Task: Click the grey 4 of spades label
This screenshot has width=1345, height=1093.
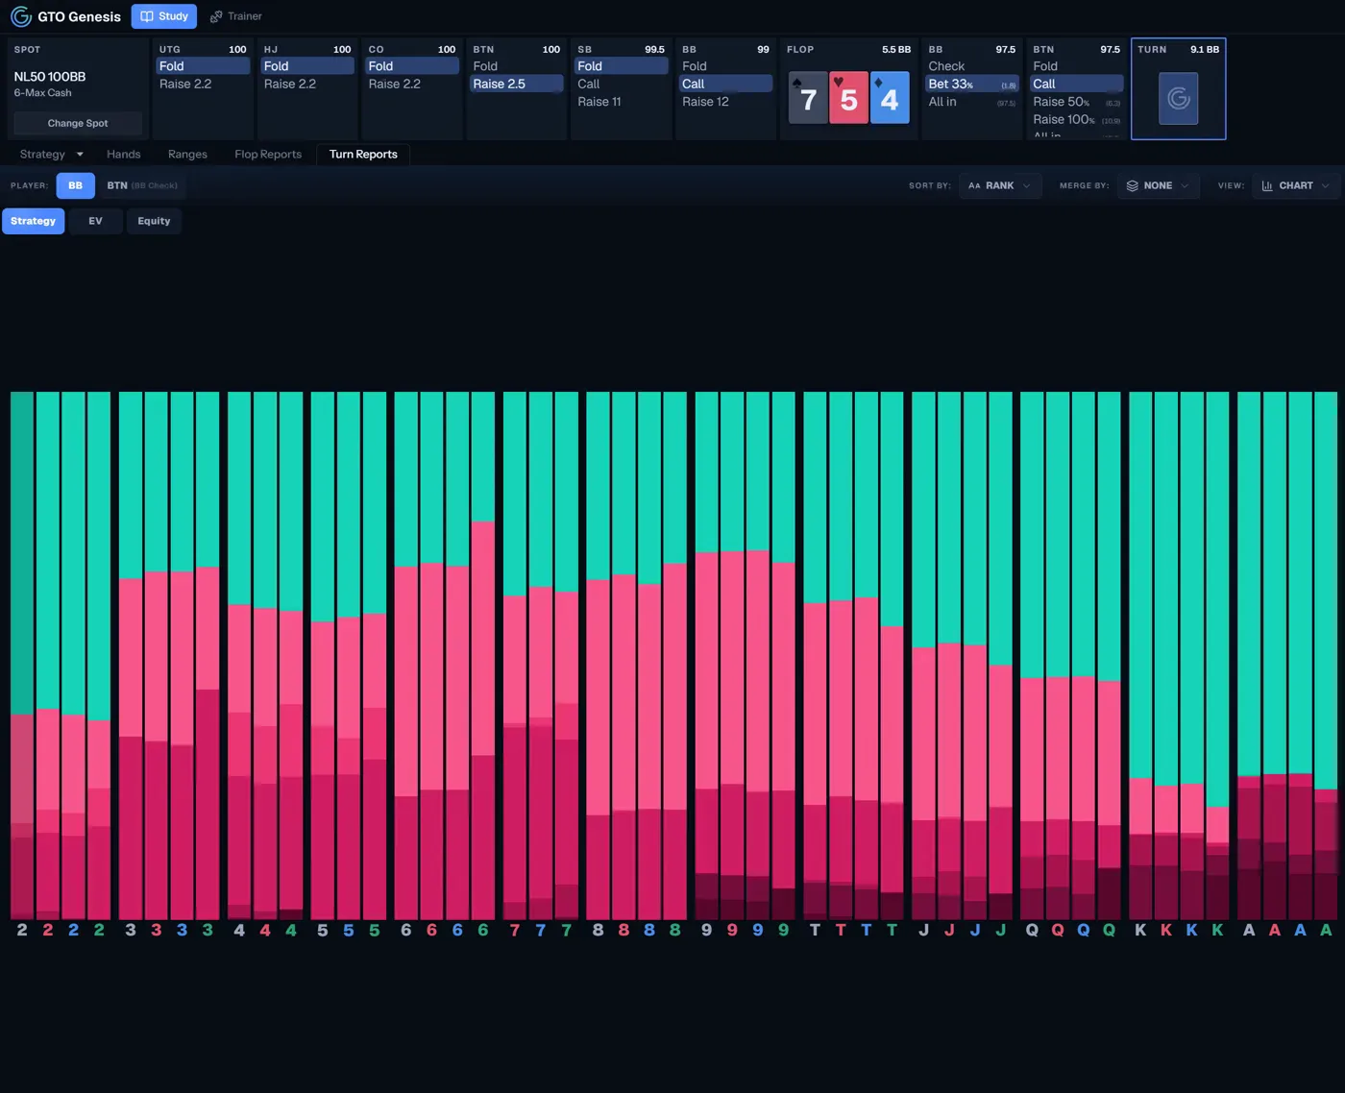Action: 239,930
